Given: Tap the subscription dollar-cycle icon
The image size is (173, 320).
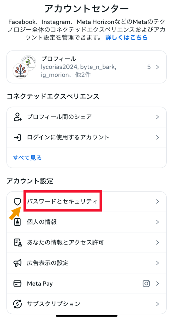Looking at the screenshot, I should pos(18,304).
